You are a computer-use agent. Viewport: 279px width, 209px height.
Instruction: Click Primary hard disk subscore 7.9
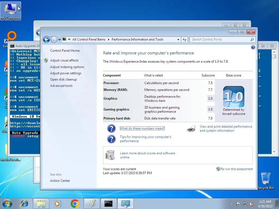coord(210,118)
